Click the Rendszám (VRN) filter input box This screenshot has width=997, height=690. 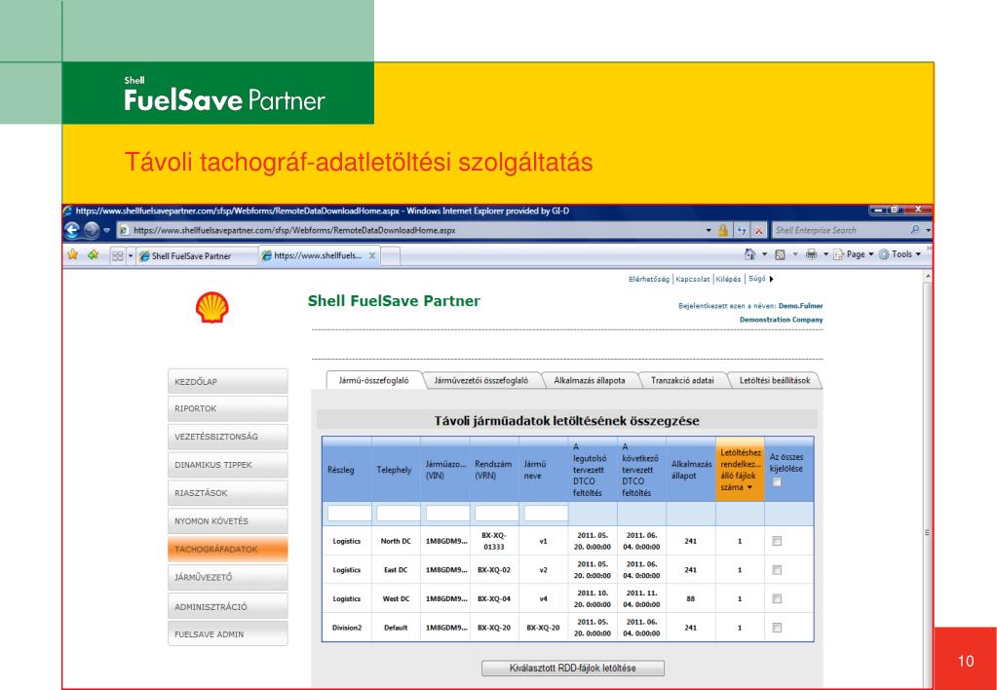[497, 514]
